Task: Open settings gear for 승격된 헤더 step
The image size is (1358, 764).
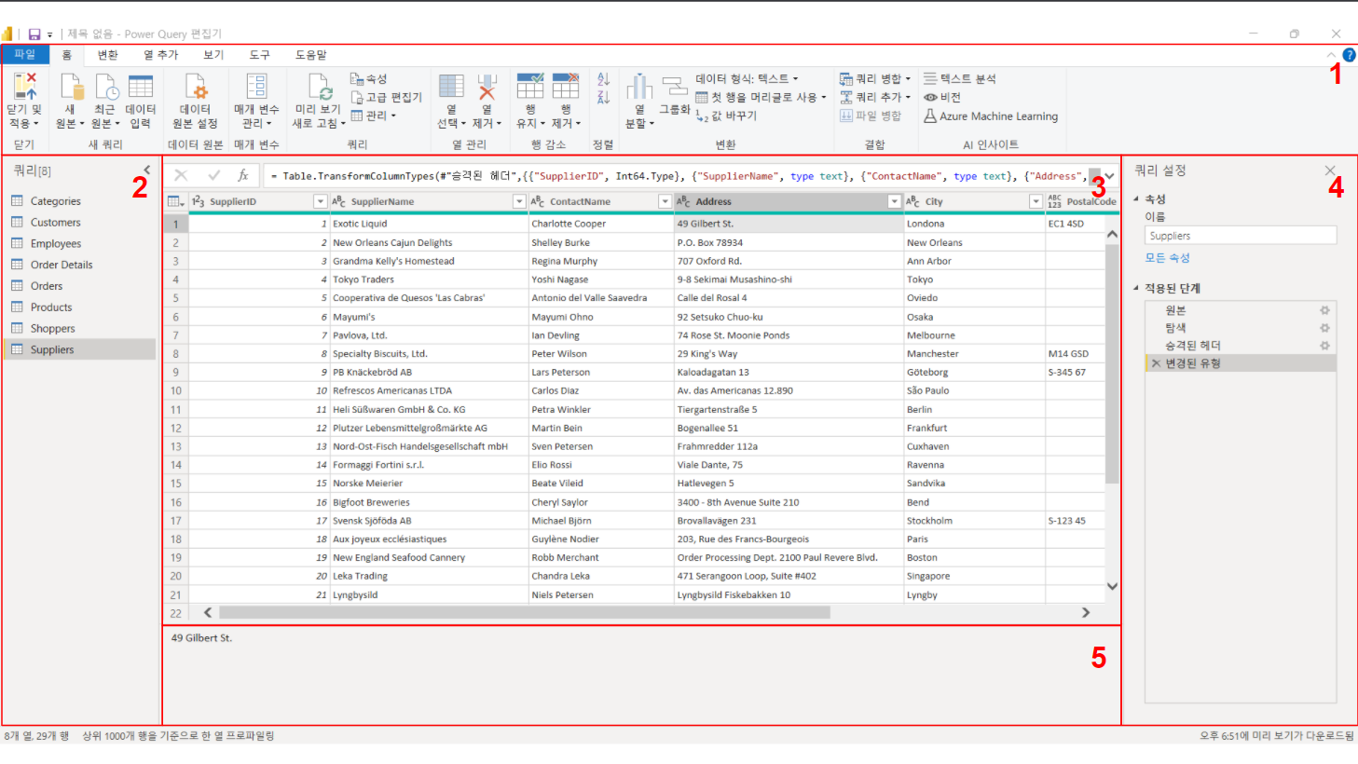Action: [1324, 346]
